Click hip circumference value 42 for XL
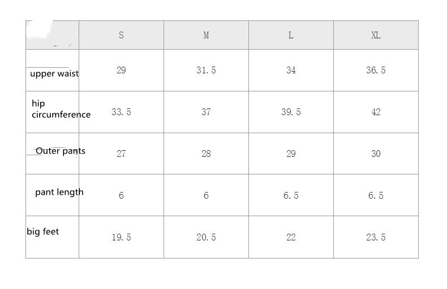The width and height of the screenshot is (447, 289). pyautogui.click(x=376, y=112)
